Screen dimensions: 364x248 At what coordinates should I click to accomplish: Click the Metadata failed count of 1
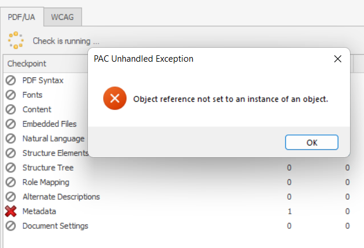(x=289, y=211)
